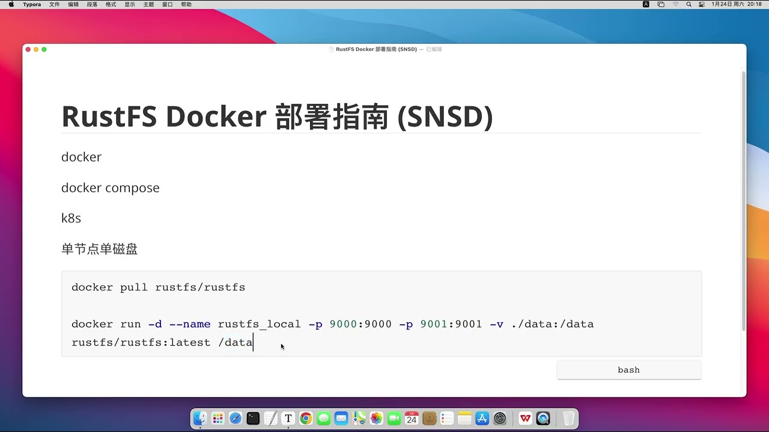Click the heading 'RustFS Docker 部署指南 (SNSD)'

tap(277, 116)
